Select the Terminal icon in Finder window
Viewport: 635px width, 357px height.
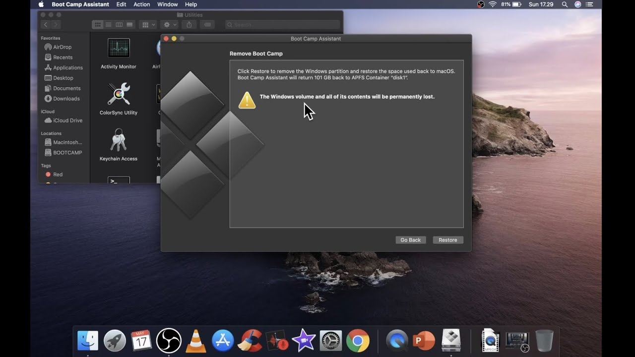tap(119, 179)
